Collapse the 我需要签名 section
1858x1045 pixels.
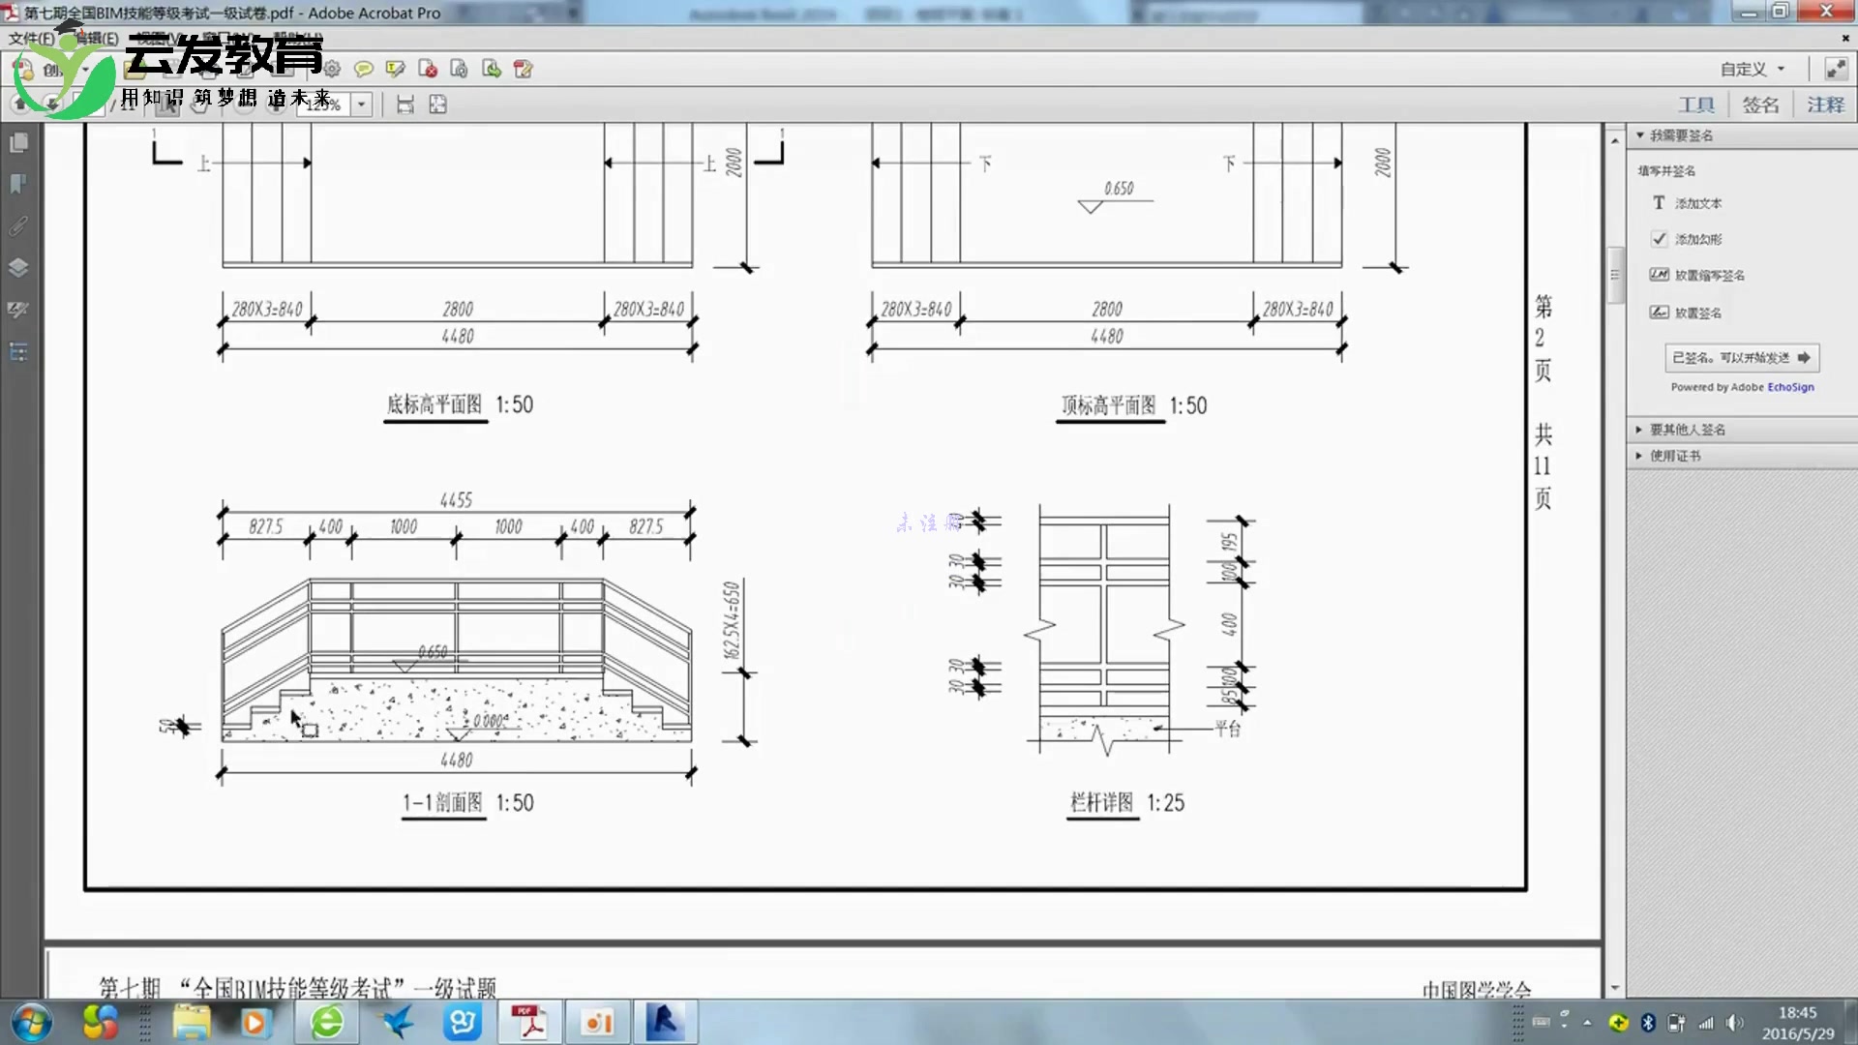[x=1680, y=135]
